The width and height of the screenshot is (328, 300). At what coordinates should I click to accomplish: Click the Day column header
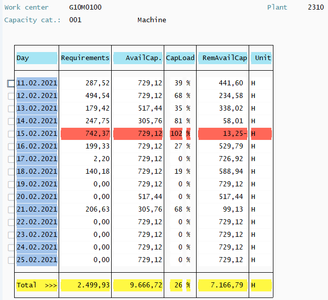[36, 58]
